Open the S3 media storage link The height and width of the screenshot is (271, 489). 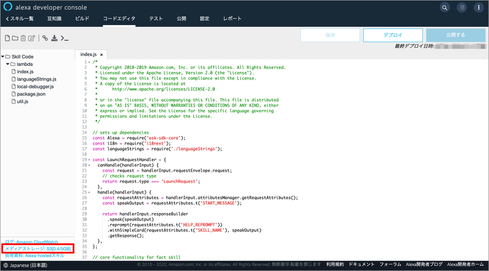tap(38, 248)
